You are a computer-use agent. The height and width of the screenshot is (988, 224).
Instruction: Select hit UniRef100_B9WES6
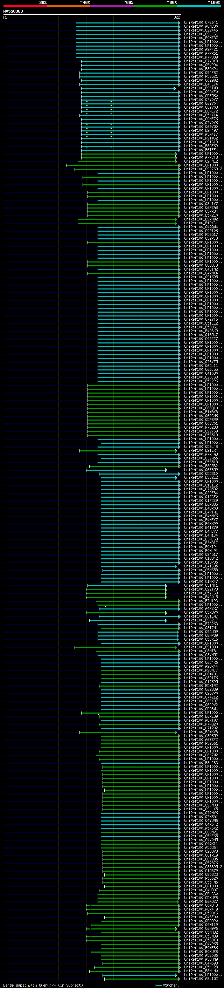tap(201, 948)
